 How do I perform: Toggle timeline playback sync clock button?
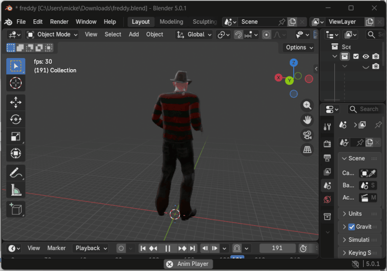(x=303, y=248)
